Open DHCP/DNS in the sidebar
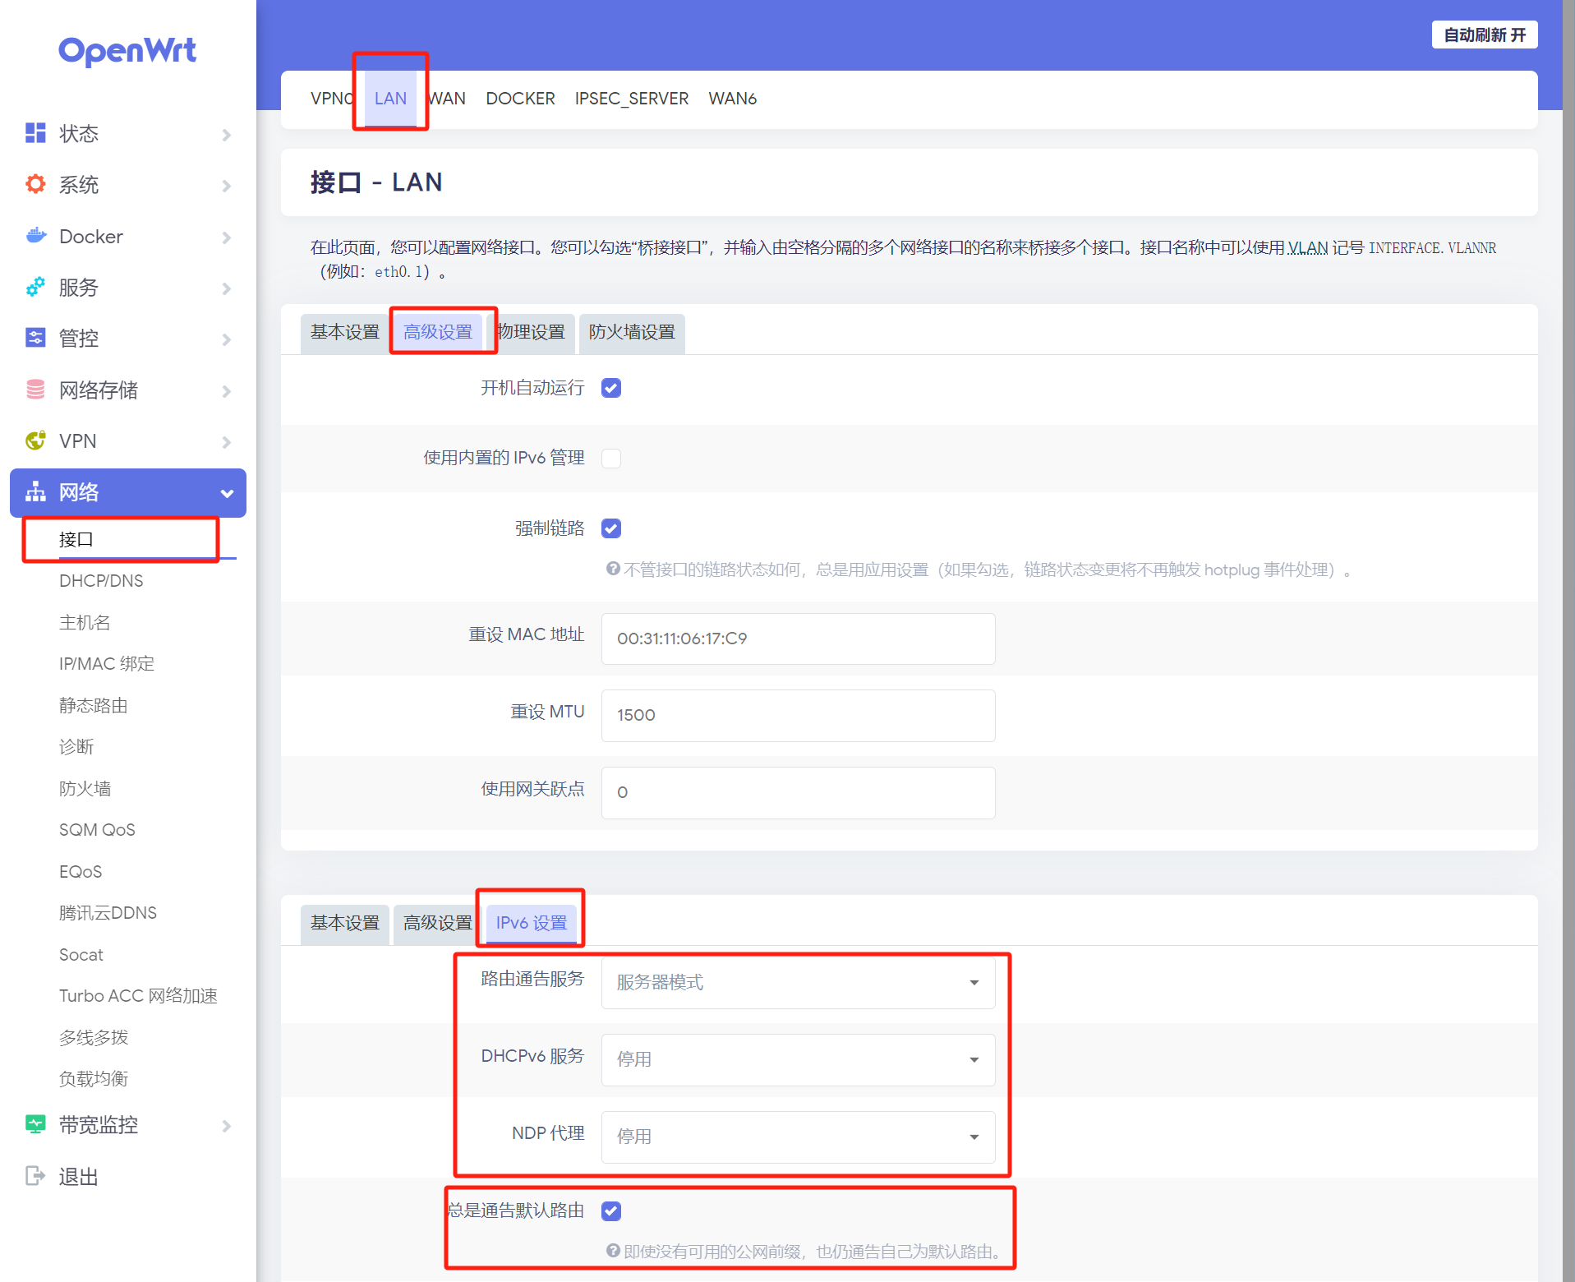This screenshot has width=1575, height=1282. (101, 581)
